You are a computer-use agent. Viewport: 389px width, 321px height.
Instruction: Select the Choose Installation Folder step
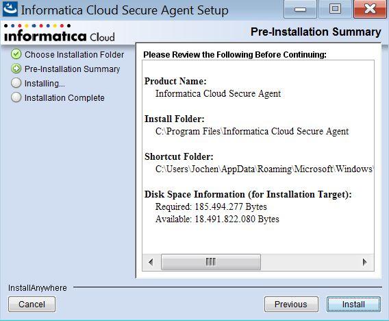tap(75, 55)
